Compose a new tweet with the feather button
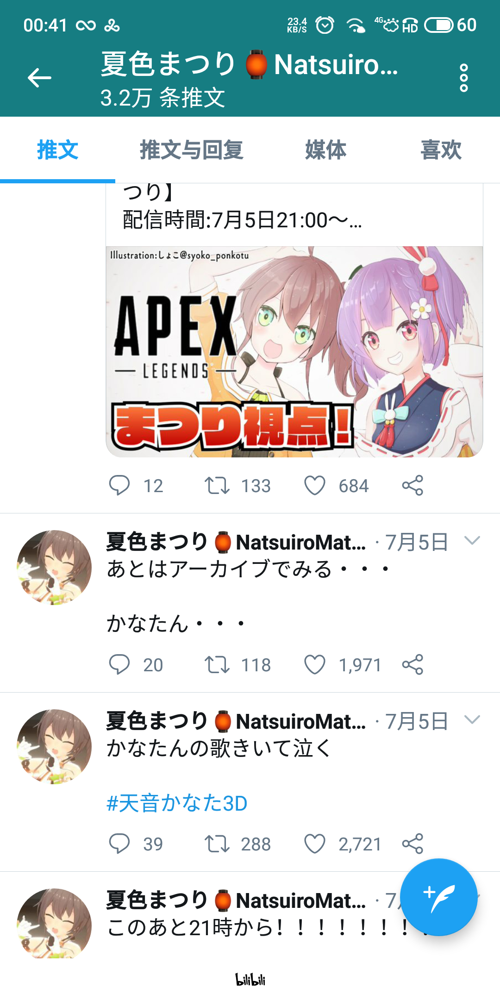 click(438, 897)
